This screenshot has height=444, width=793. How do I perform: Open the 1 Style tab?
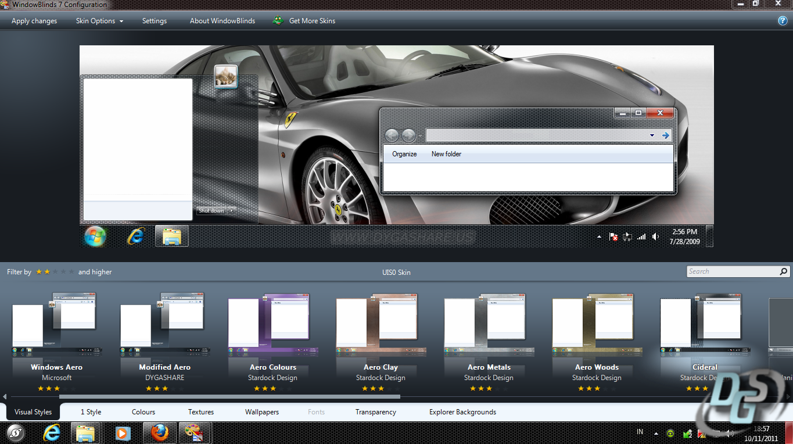click(x=91, y=412)
